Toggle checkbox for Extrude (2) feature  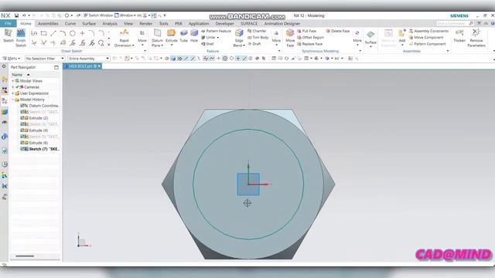click(x=22, y=118)
